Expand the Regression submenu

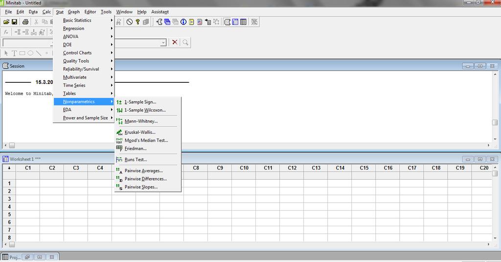tap(84, 28)
